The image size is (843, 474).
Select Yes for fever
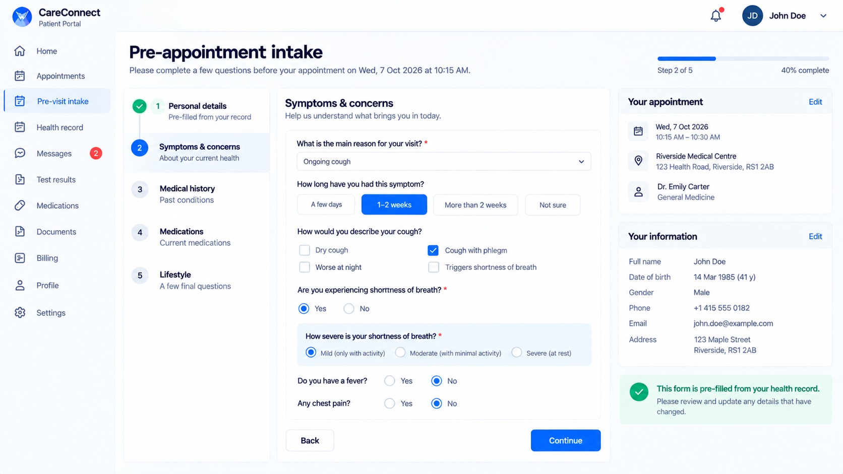(390, 381)
